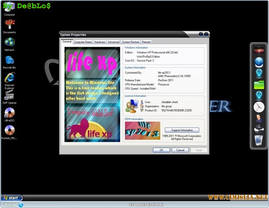The width and height of the screenshot is (269, 208).
Task: Open the trash bin in the side dock
Action: 259,140
